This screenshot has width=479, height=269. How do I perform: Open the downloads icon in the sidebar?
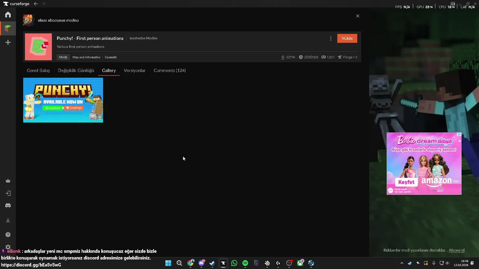(x=8, y=220)
